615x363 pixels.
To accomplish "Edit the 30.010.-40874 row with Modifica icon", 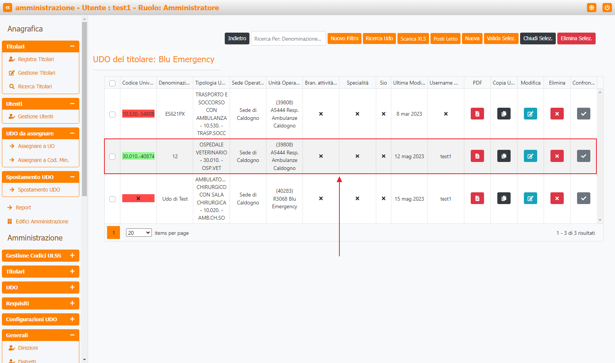I will click(530, 156).
